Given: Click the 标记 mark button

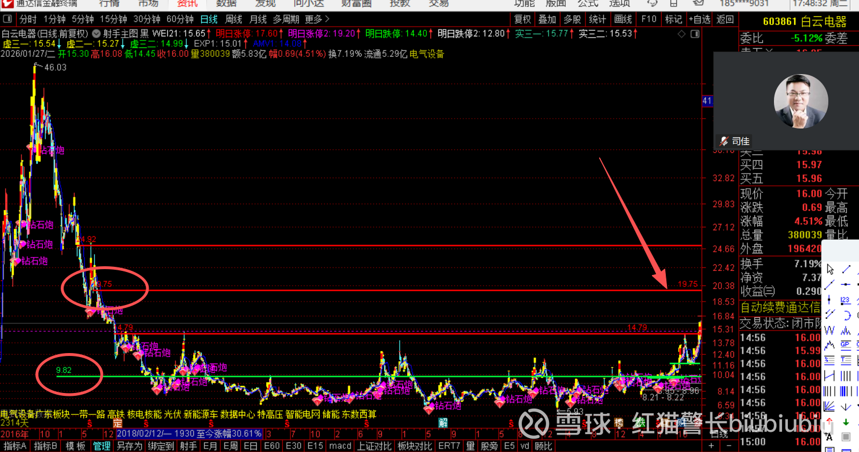Looking at the screenshot, I should click(673, 19).
